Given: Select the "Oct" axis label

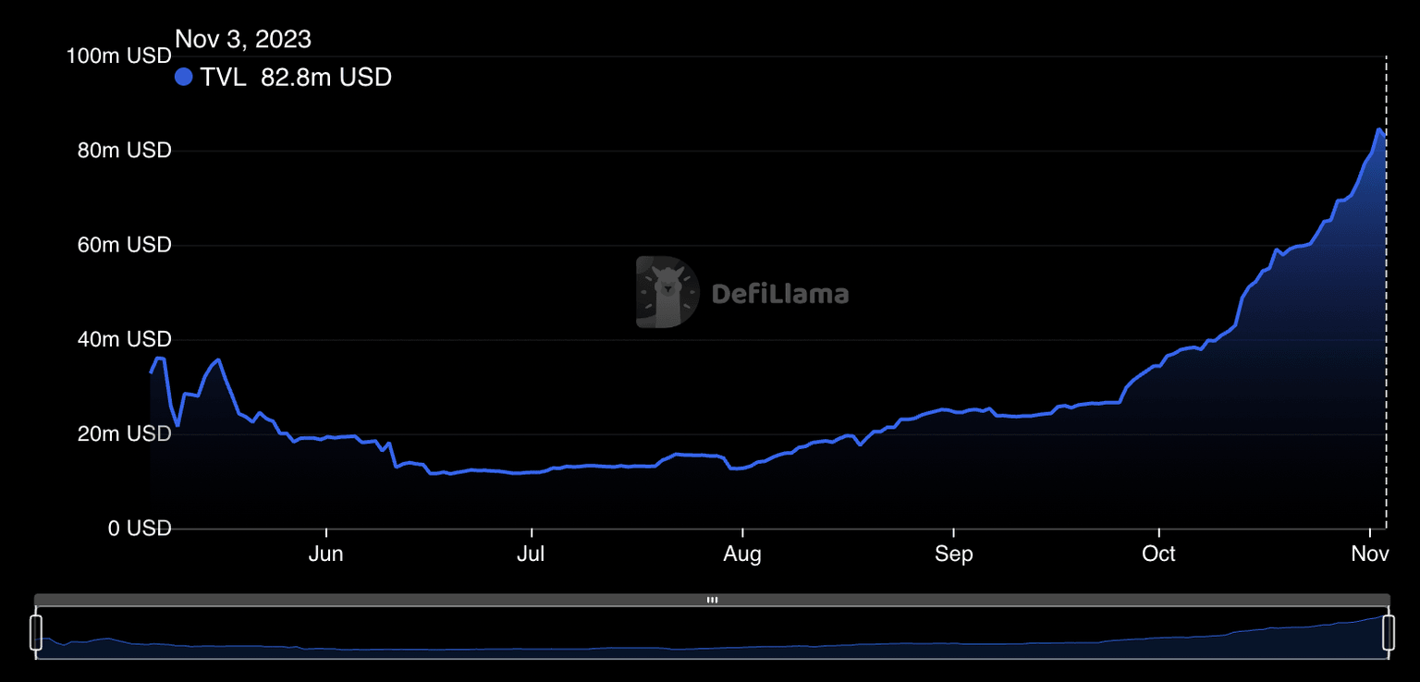Looking at the screenshot, I should 1159,554.
